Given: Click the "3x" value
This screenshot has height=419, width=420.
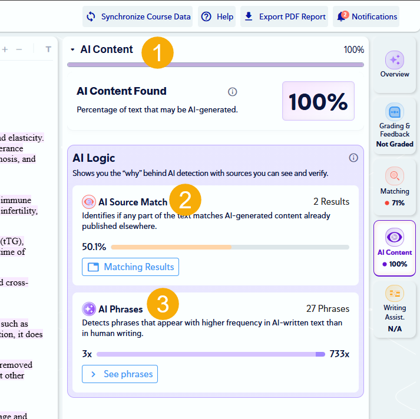Looking at the screenshot, I should (x=87, y=354).
